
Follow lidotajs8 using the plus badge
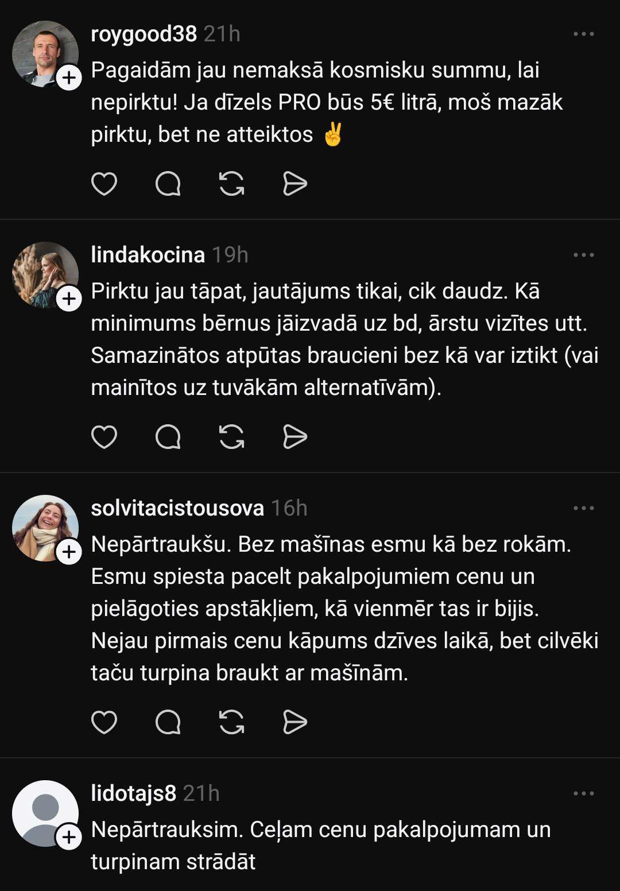[x=69, y=837]
